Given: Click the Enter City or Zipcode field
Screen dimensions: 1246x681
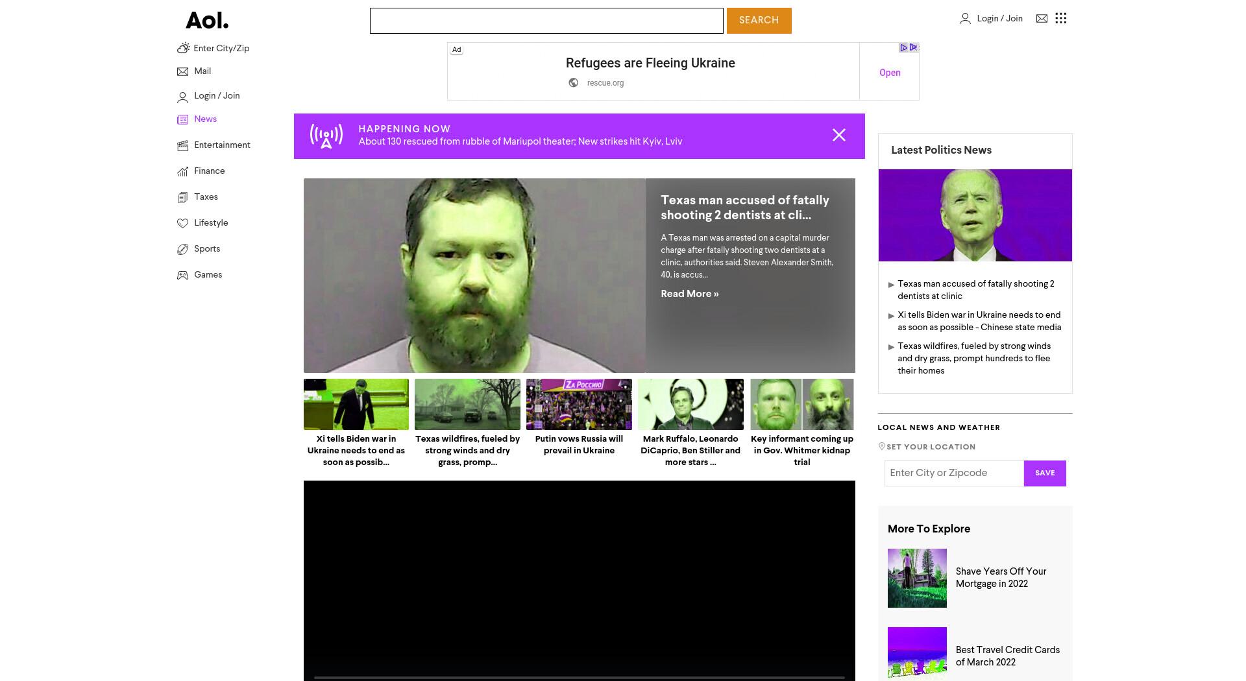Looking at the screenshot, I should tap(954, 473).
